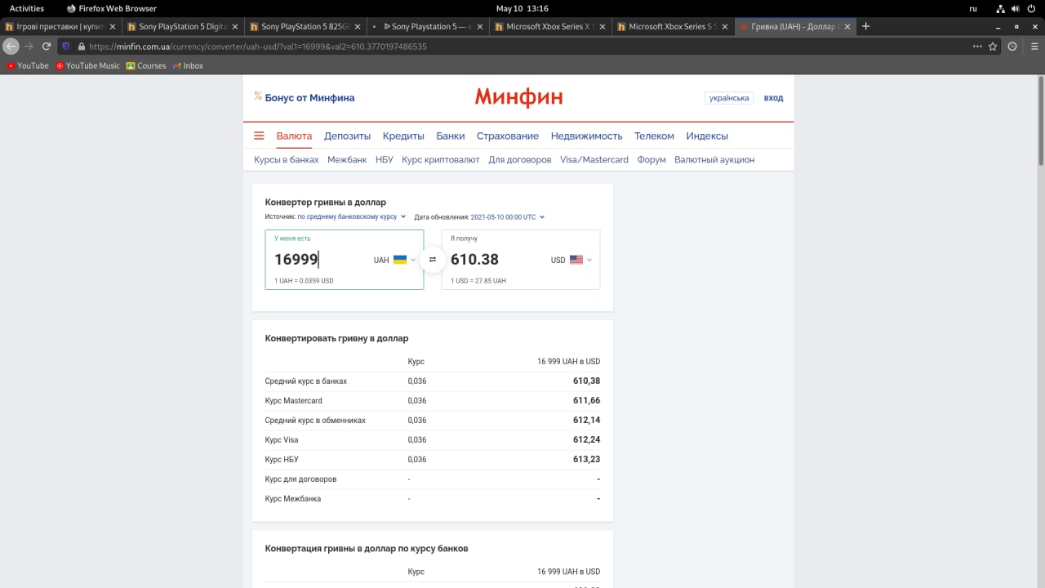Open Firefox hamburger application menu
The width and height of the screenshot is (1045, 588).
1034,47
